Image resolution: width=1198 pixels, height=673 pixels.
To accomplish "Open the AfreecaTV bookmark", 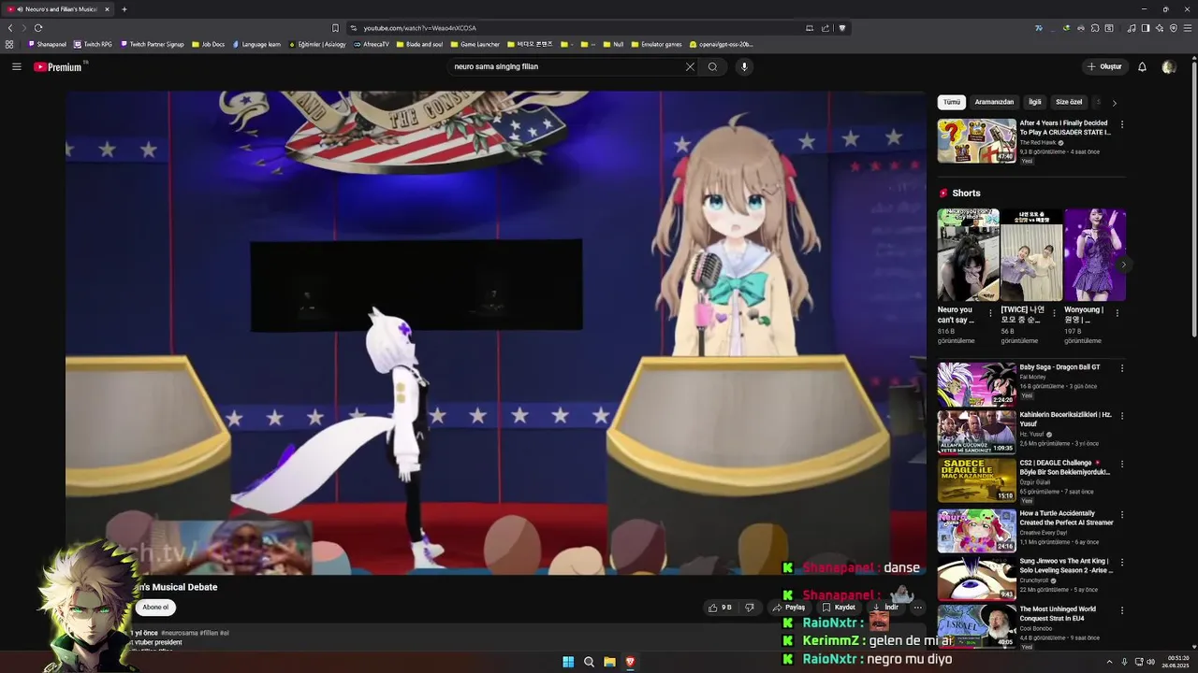I will point(372,44).
